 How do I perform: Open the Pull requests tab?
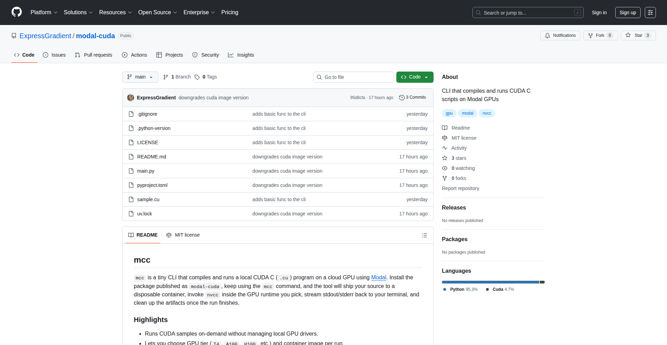coord(93,55)
